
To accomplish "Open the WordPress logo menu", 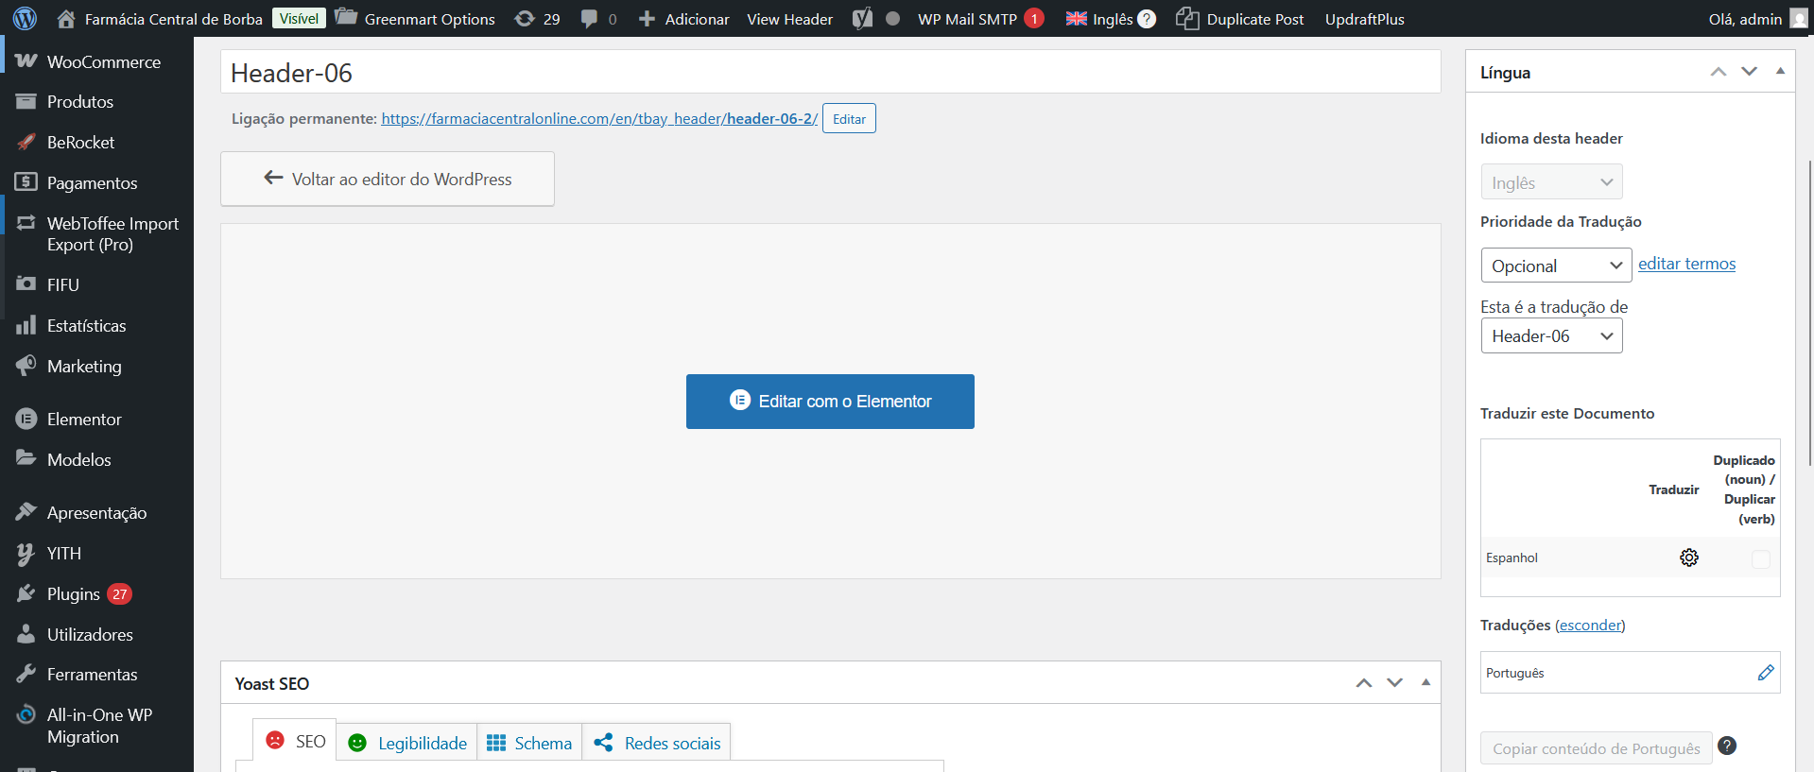I will point(26,18).
